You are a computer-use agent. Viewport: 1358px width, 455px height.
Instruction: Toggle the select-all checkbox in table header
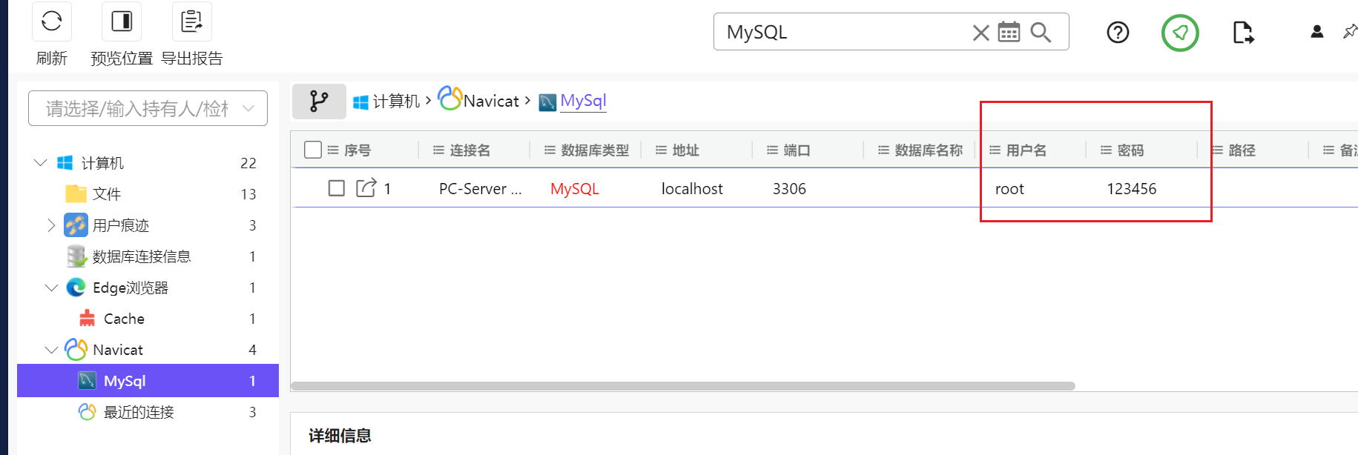(x=313, y=150)
